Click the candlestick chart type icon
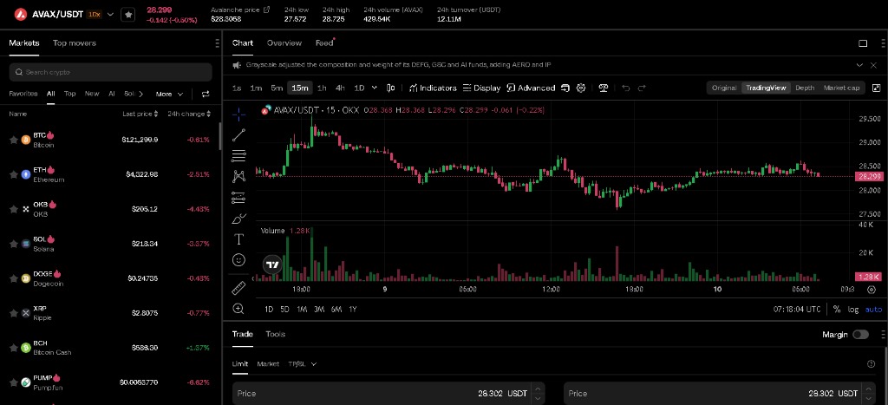Screen dimensions: 888x405 (x=390, y=88)
